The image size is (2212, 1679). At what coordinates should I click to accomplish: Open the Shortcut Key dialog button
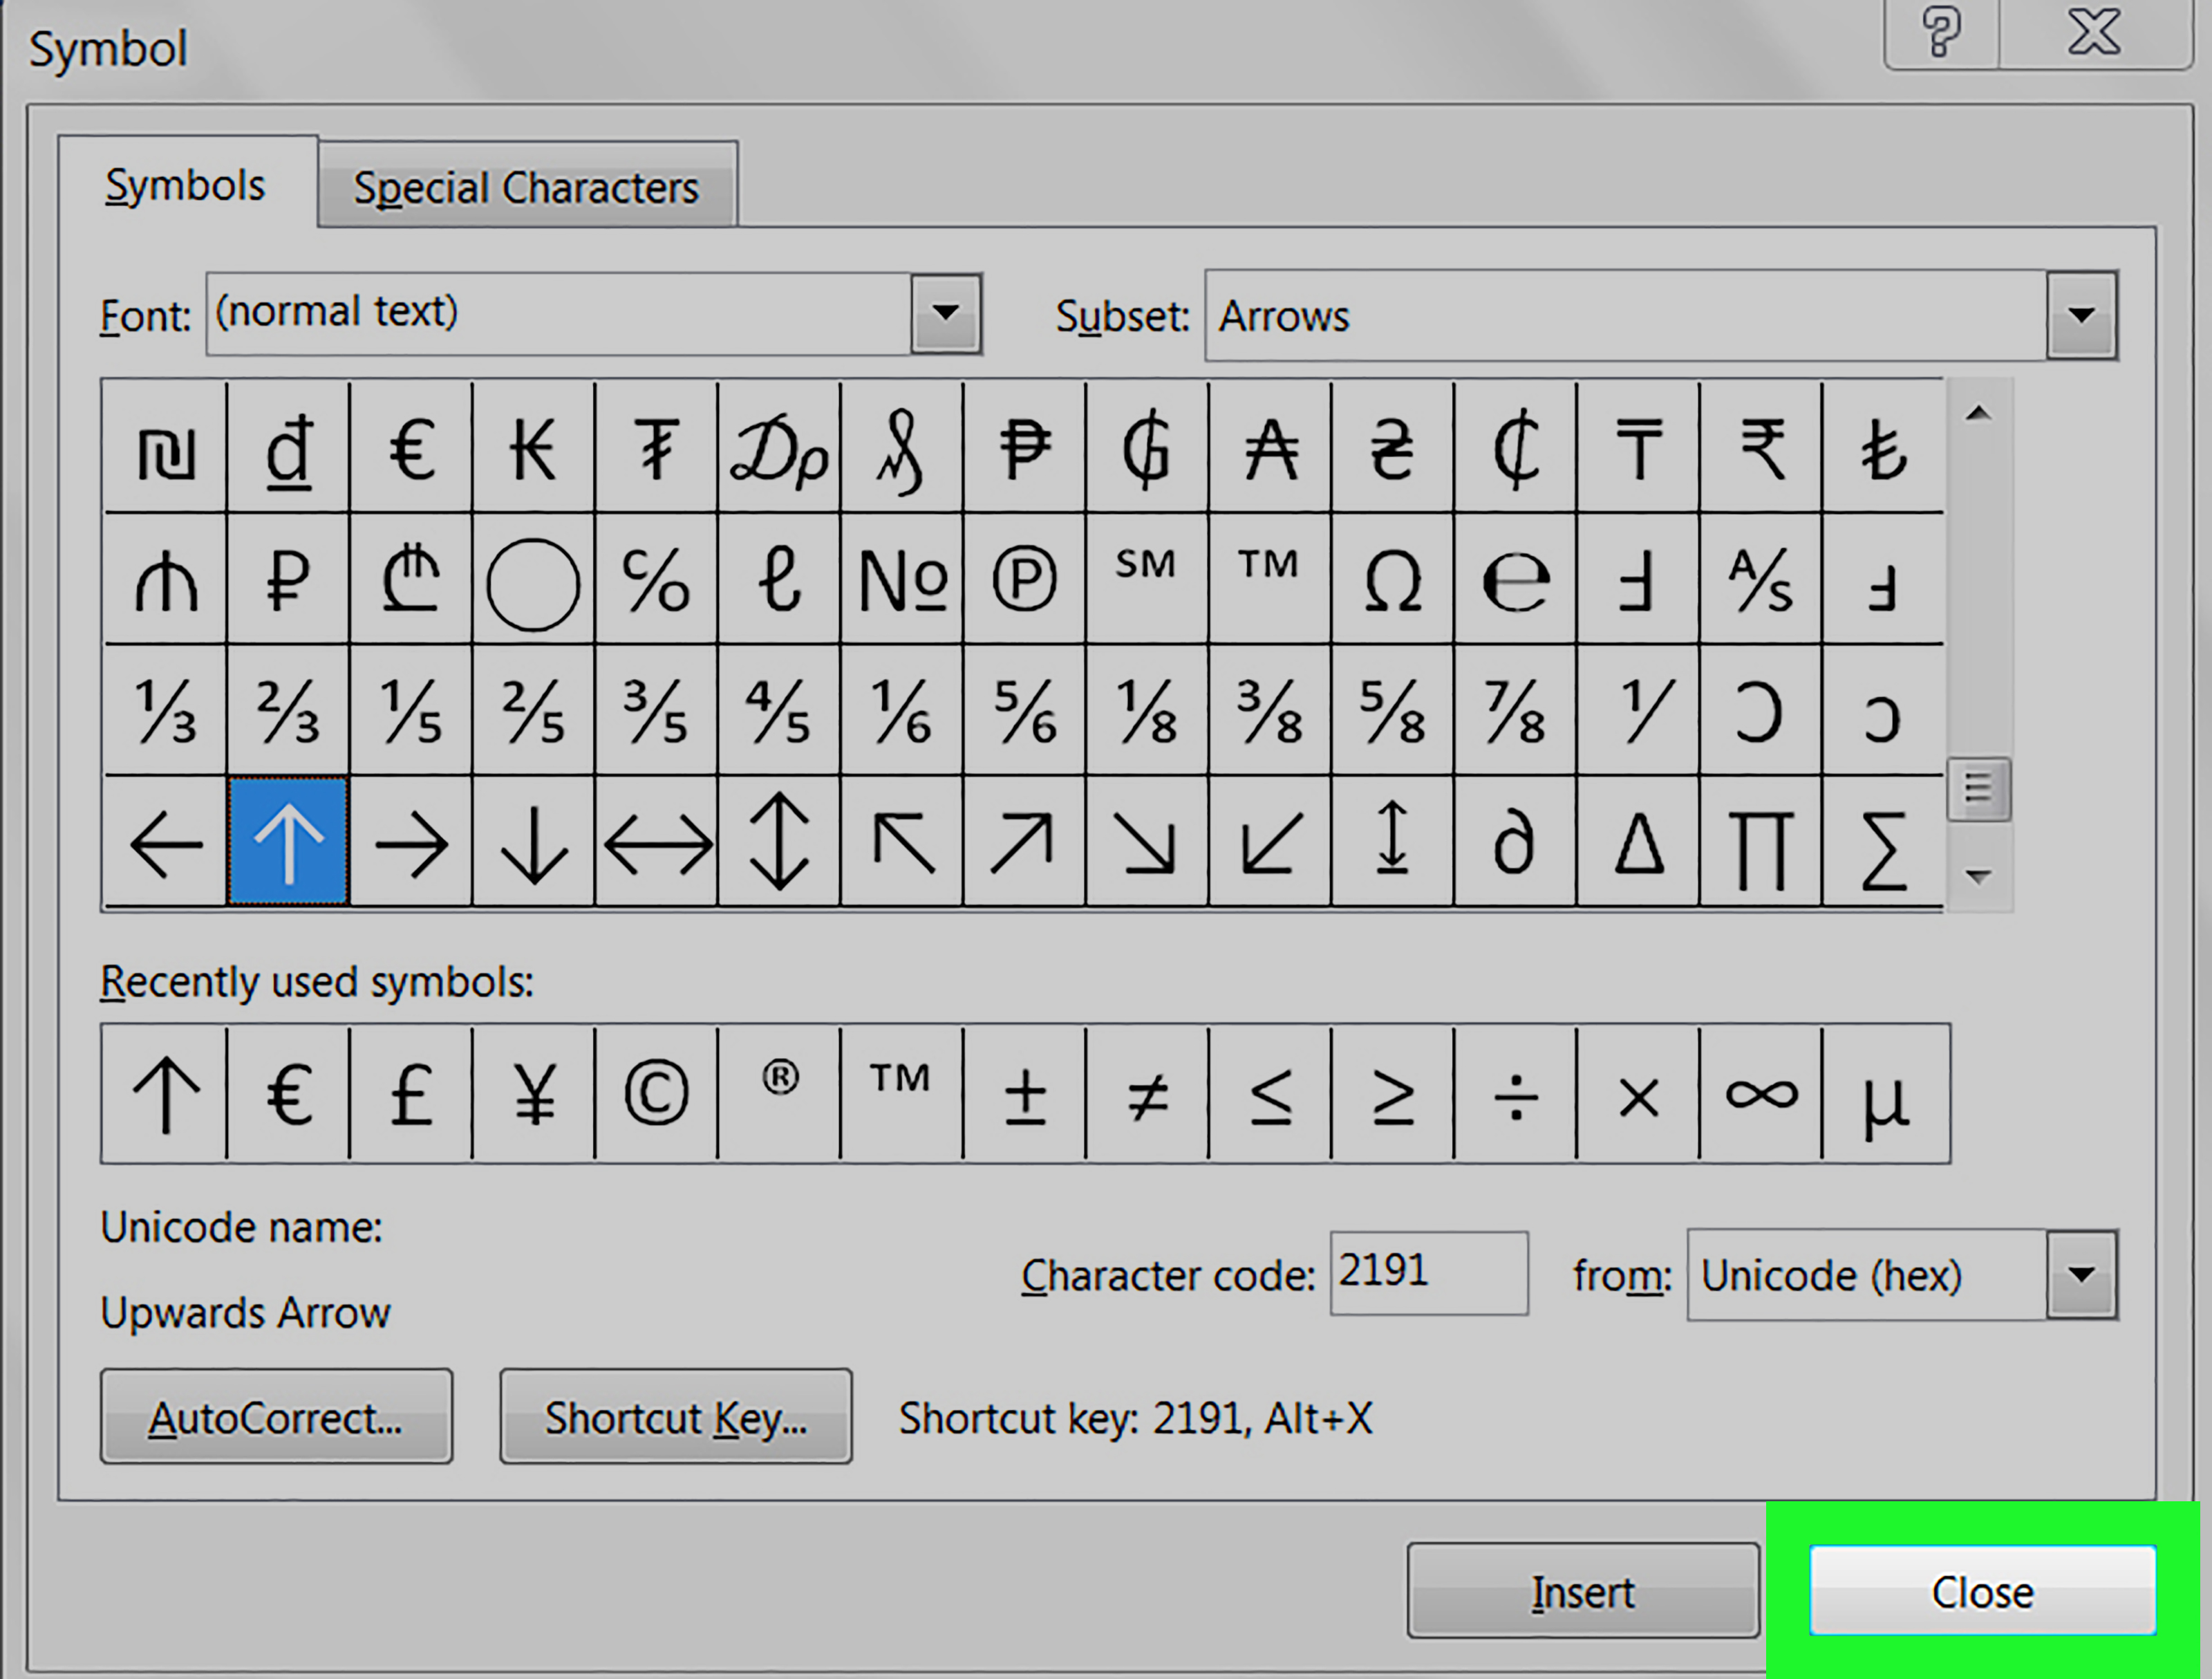click(x=675, y=1418)
